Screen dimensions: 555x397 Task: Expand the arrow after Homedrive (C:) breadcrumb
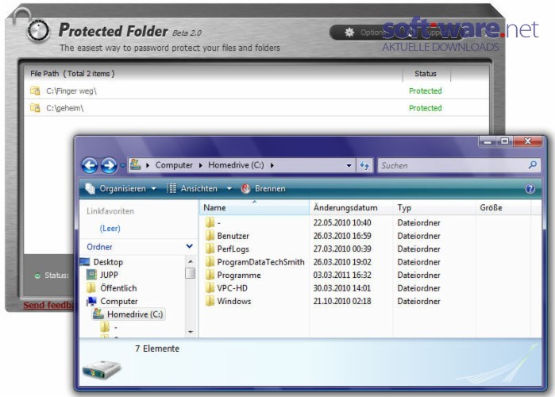(x=272, y=165)
